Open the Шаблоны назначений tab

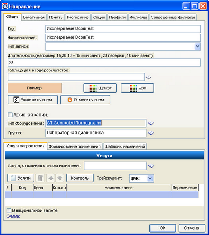pos(125,147)
